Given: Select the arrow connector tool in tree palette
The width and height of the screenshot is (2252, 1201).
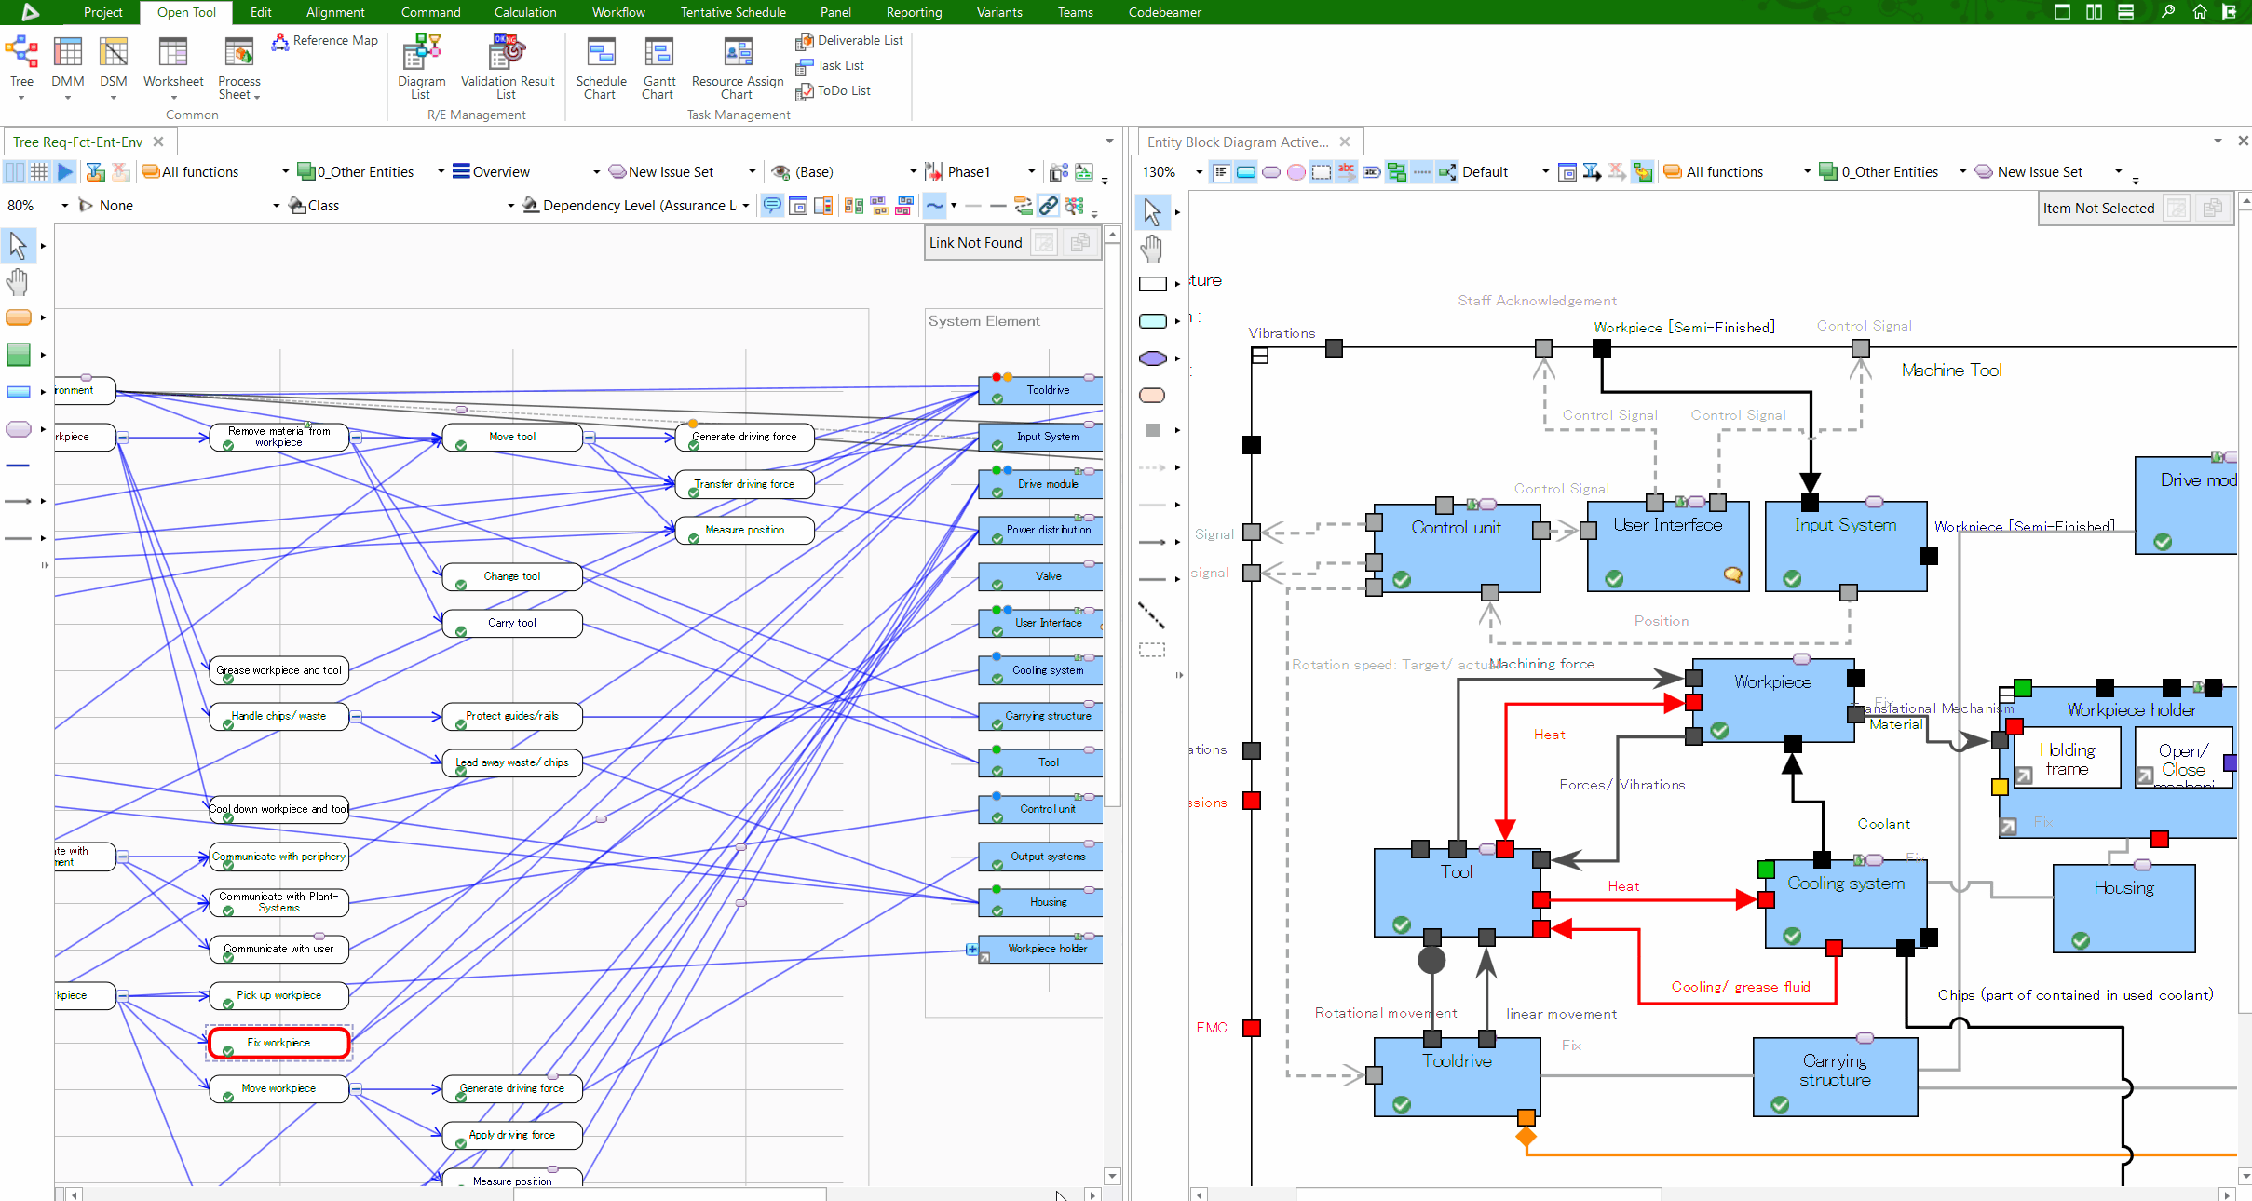Looking at the screenshot, I should click(19, 501).
